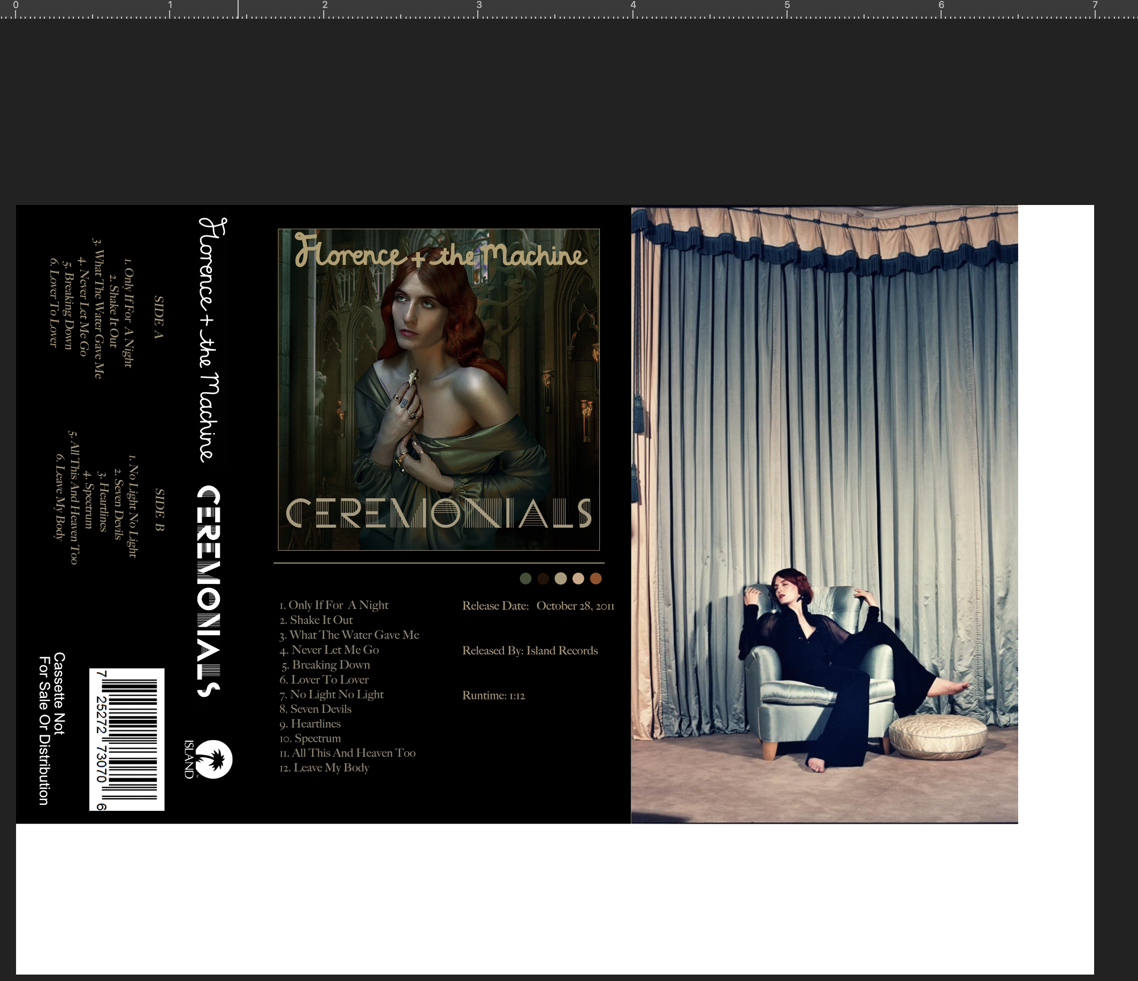Viewport: 1138px width, 981px height.
Task: Select '6. Lover To Lover' in the 12-track list
Action: point(324,680)
